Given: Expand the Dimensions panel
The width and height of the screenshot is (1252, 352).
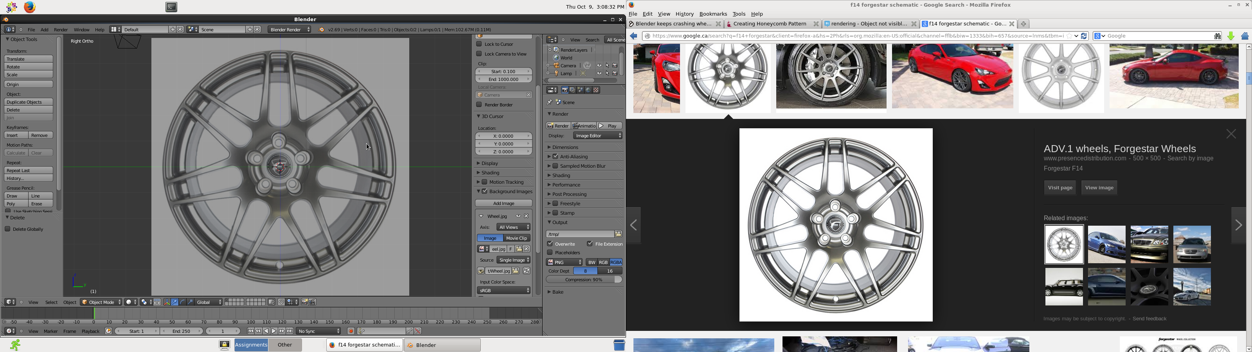Looking at the screenshot, I should pyautogui.click(x=565, y=147).
